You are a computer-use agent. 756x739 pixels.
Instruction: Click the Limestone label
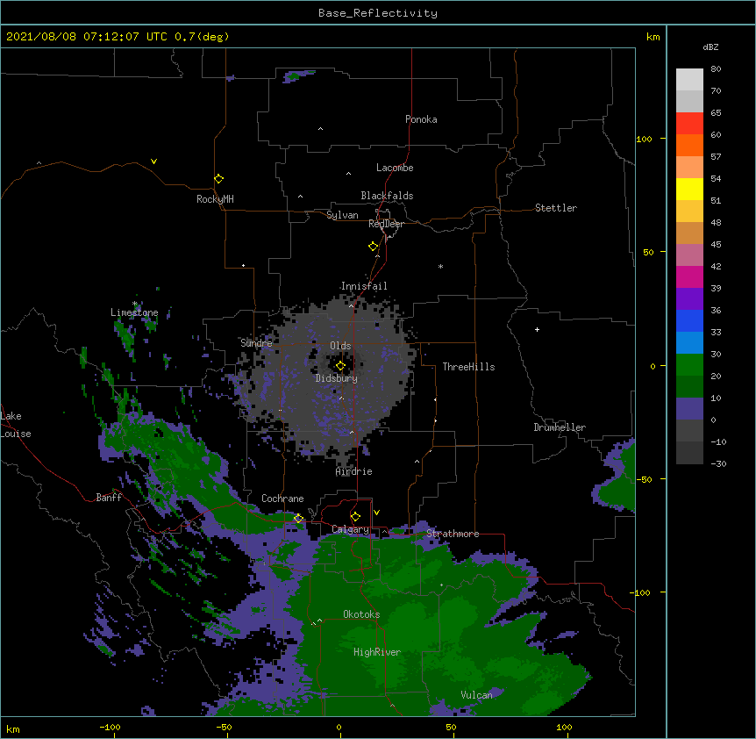click(134, 312)
